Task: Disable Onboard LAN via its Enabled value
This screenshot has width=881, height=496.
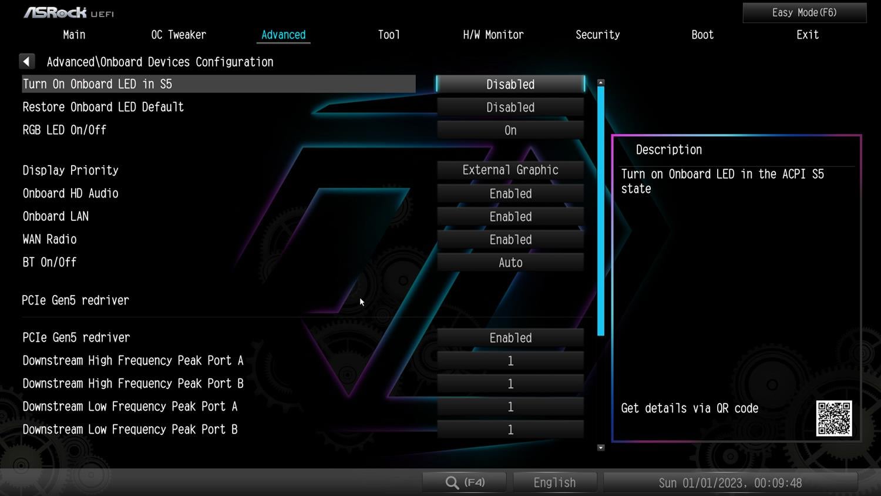Action: [x=510, y=217]
